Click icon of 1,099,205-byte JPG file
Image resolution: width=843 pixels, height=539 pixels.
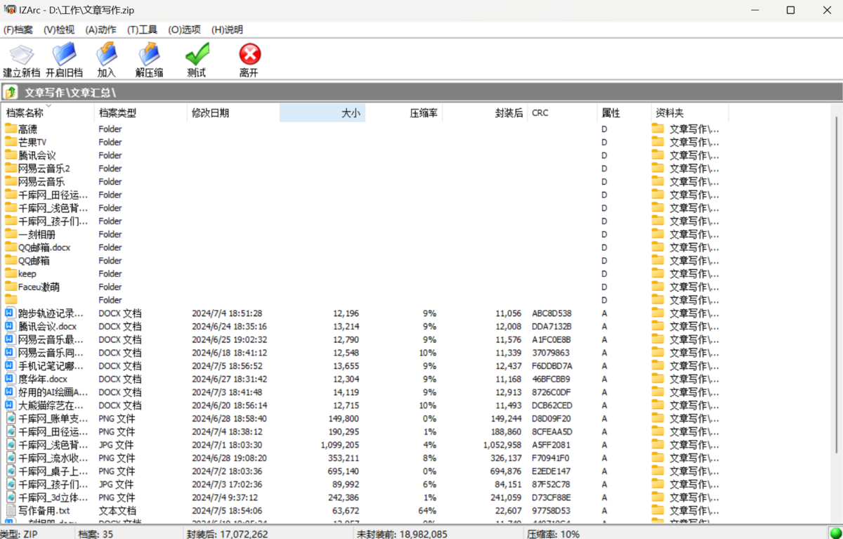(10, 445)
